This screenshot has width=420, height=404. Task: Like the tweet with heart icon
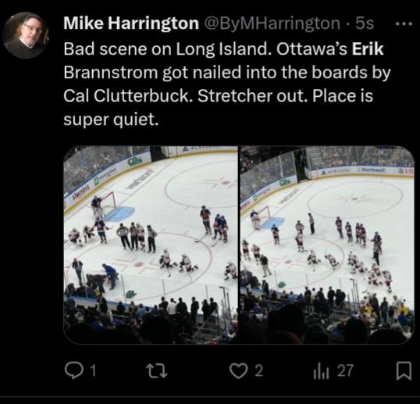point(238,371)
